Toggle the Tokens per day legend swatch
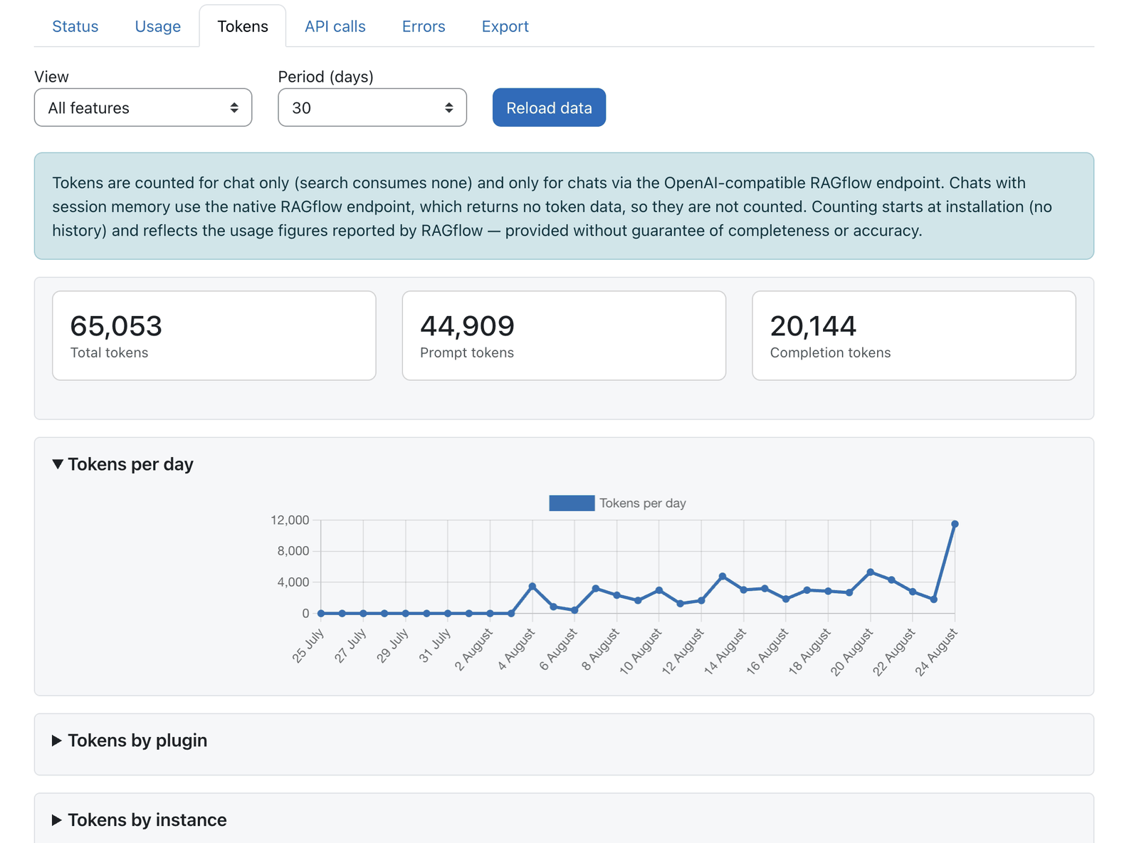 tap(572, 503)
